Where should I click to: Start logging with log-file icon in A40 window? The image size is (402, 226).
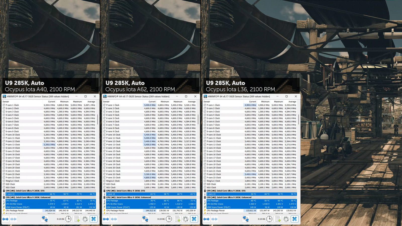77,219
